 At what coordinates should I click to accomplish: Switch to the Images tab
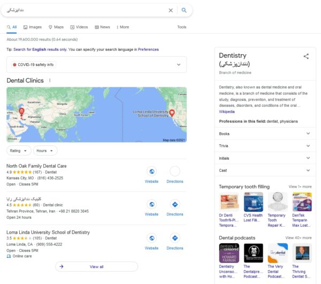[x=32, y=27]
